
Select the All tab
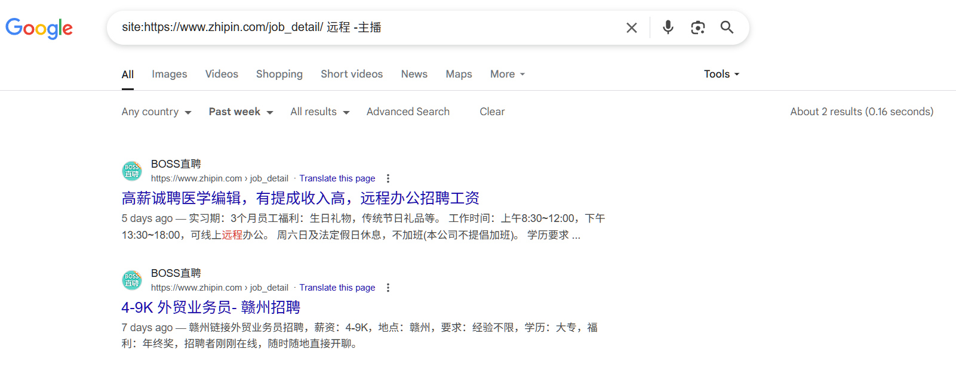128,74
